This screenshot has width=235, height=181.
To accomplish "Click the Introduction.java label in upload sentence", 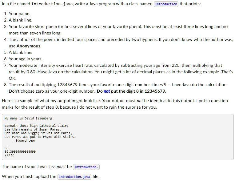I will (x=74, y=177).
